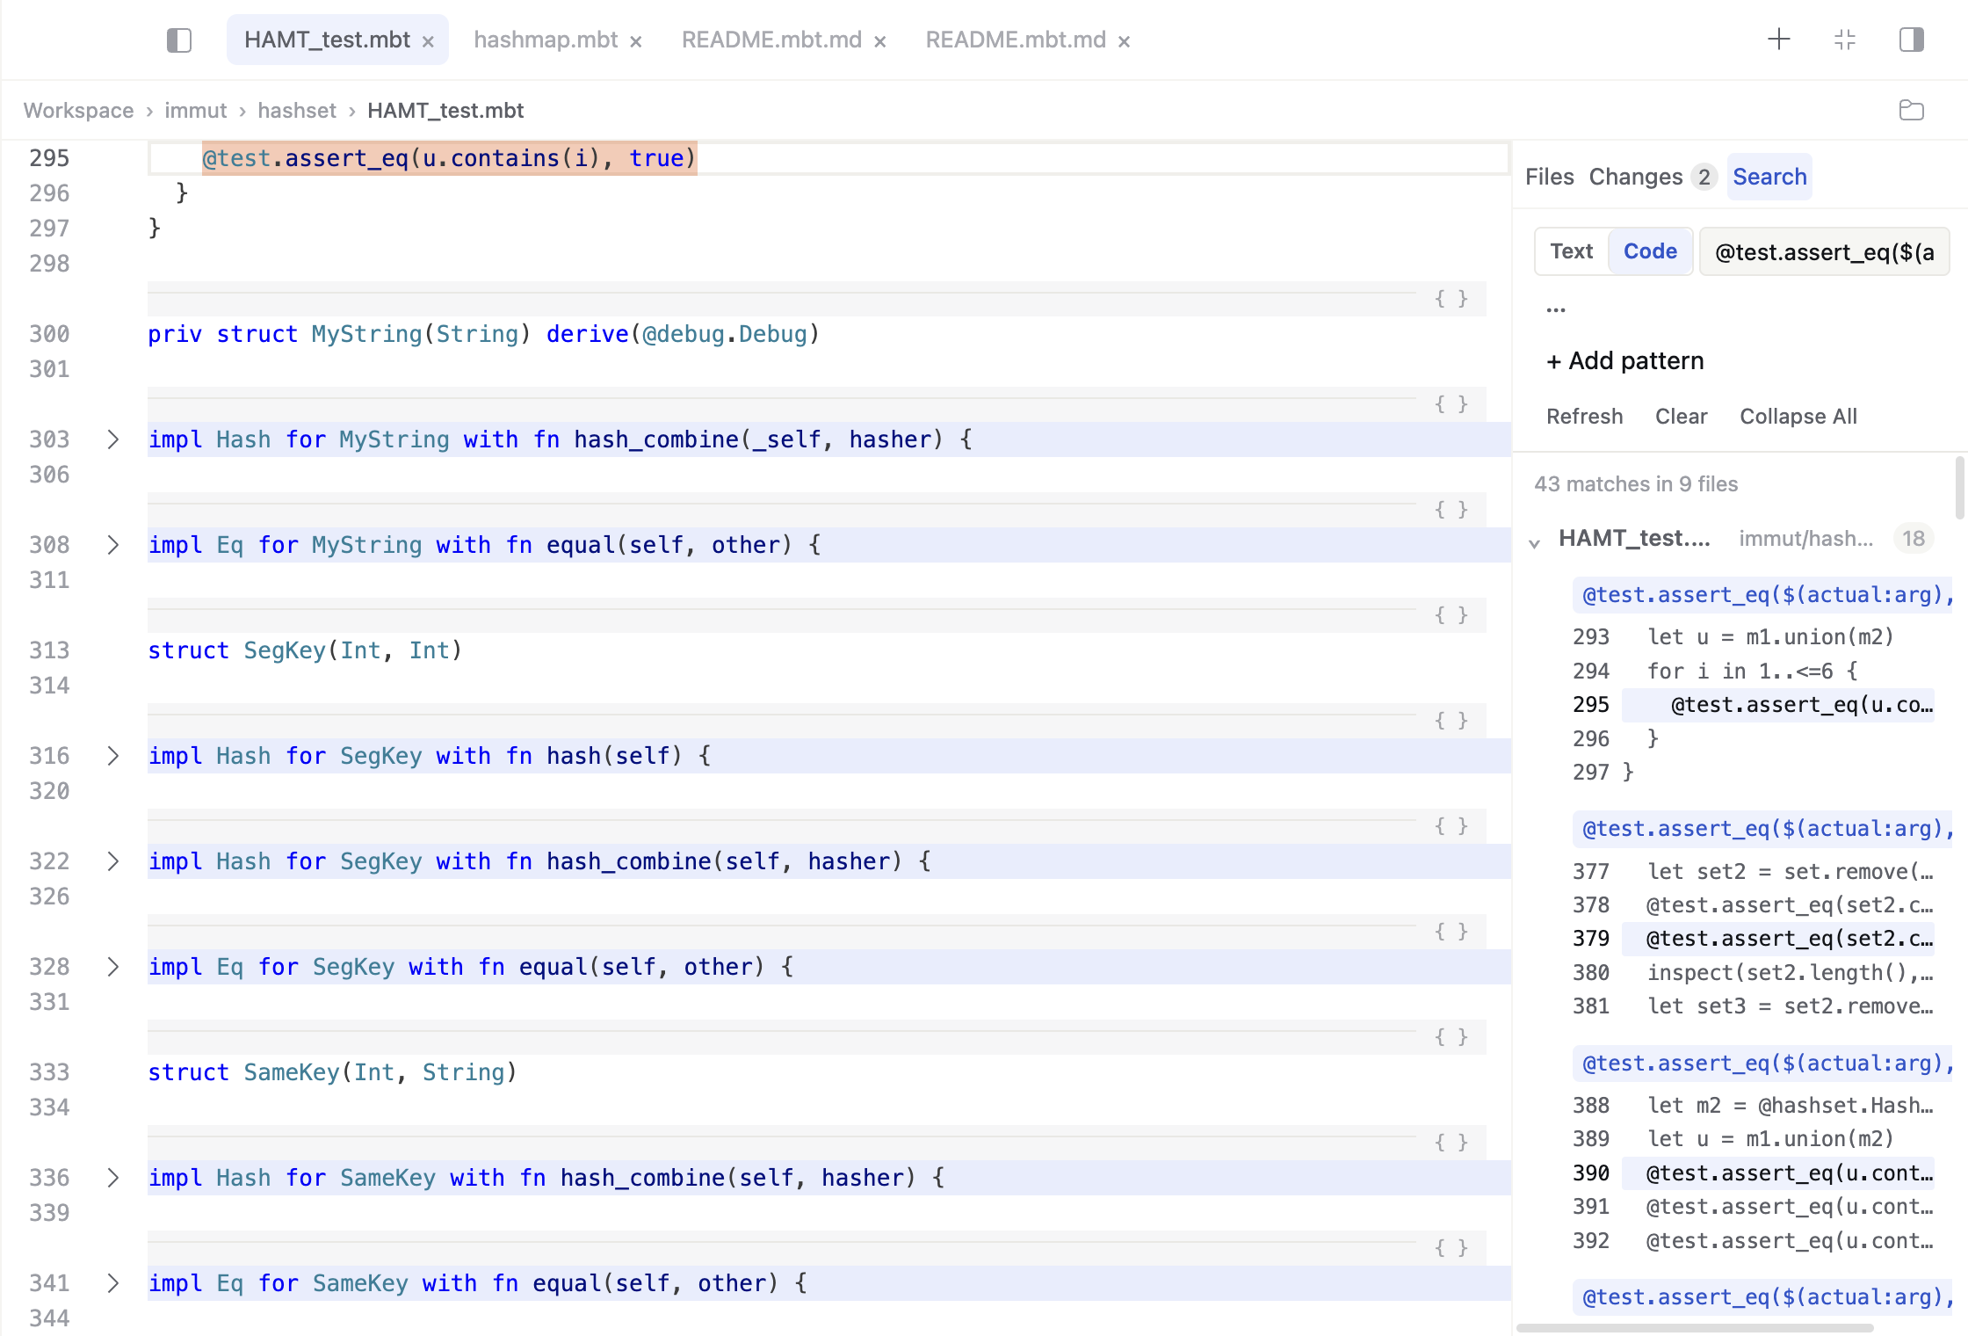Click hashset in breadcrumb path
This screenshot has width=1968, height=1336.
297,111
